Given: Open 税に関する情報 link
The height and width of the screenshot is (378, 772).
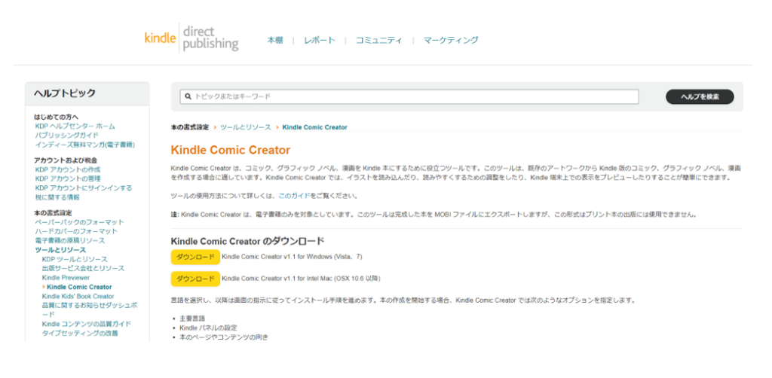Looking at the screenshot, I should tap(57, 197).
